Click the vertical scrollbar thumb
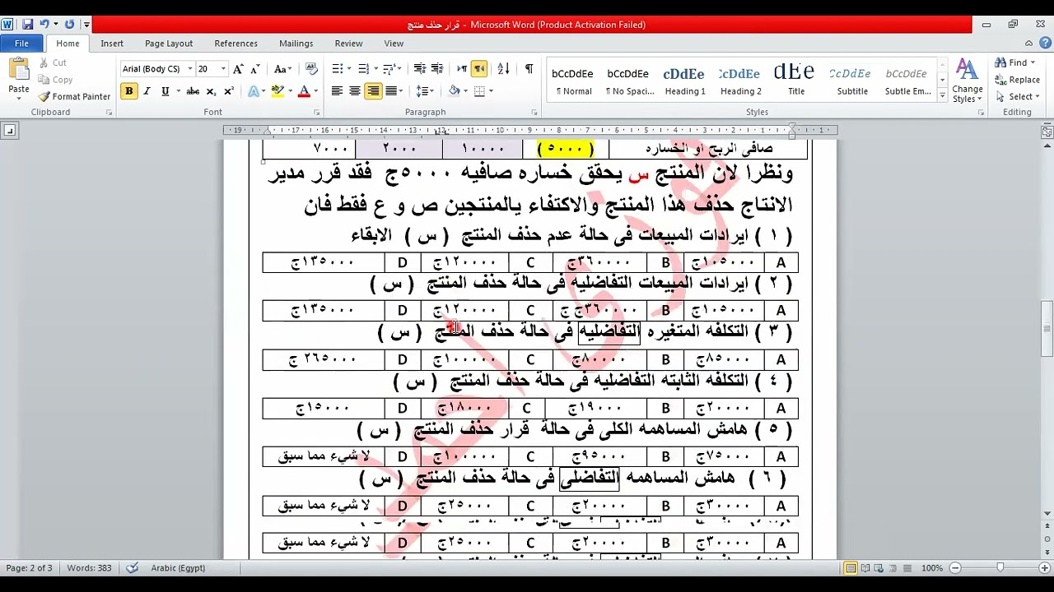Viewport: 1054px width, 592px height. click(x=1047, y=329)
